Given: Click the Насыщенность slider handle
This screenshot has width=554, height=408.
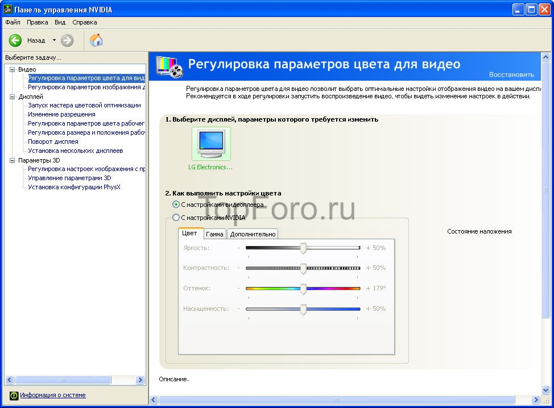Looking at the screenshot, I should (303, 310).
